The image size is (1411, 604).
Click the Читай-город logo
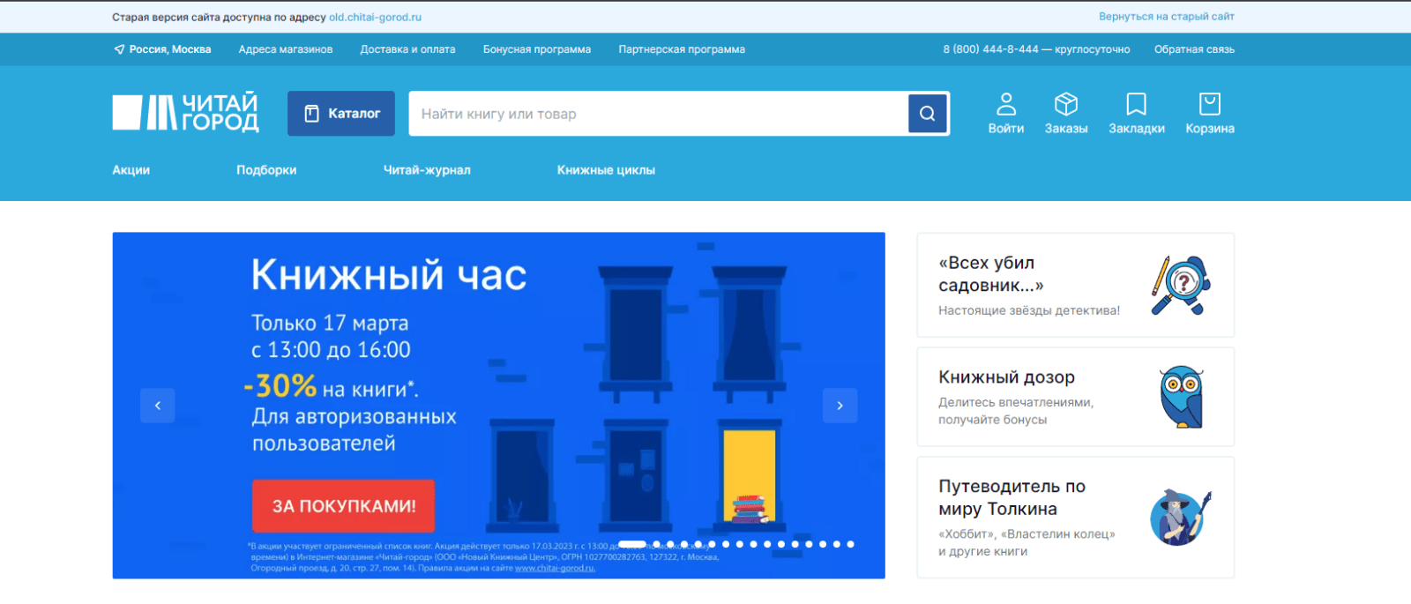point(185,113)
